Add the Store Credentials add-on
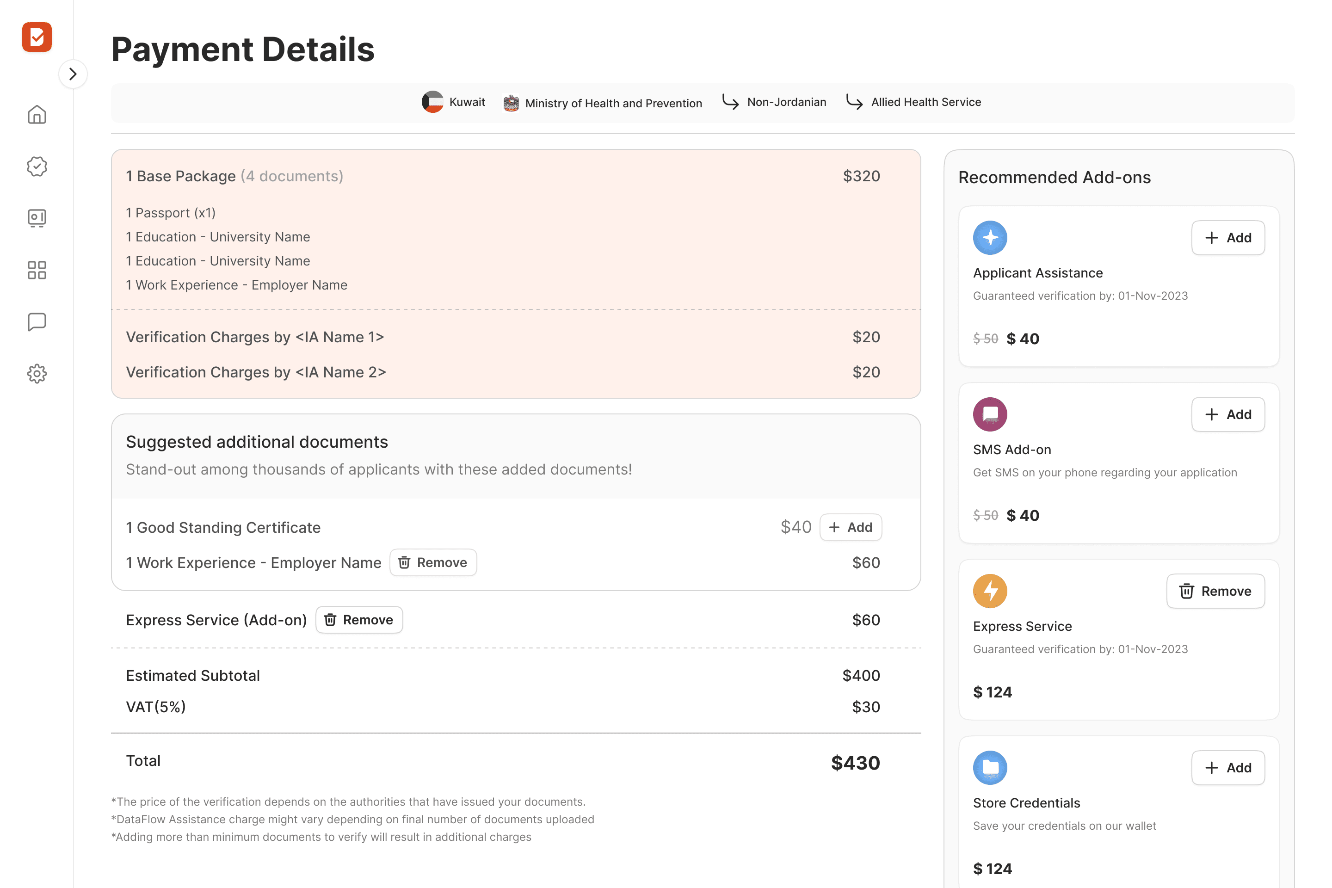Screen dimensions: 1332x888 [x=1227, y=768]
